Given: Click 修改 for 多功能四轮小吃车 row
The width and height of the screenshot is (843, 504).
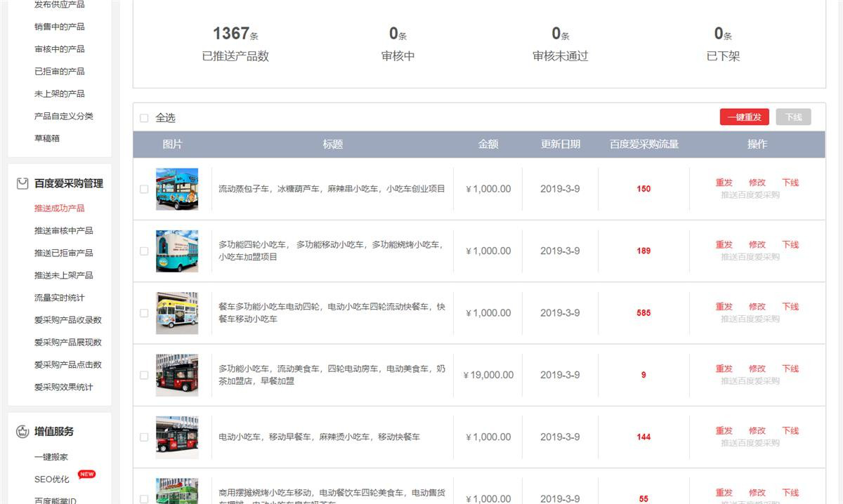Looking at the screenshot, I should [x=757, y=245].
